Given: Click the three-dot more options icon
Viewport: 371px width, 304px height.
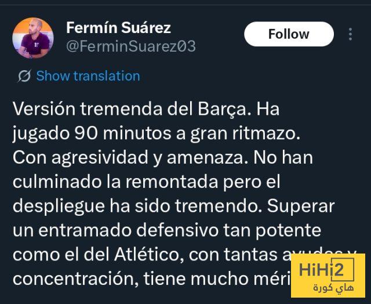Looking at the screenshot, I should 350,34.
